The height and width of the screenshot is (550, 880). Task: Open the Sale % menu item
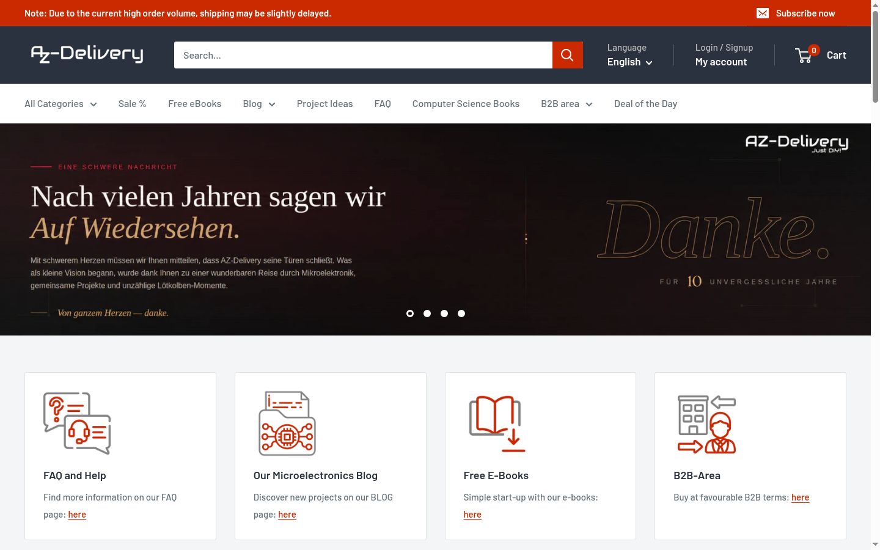133,104
